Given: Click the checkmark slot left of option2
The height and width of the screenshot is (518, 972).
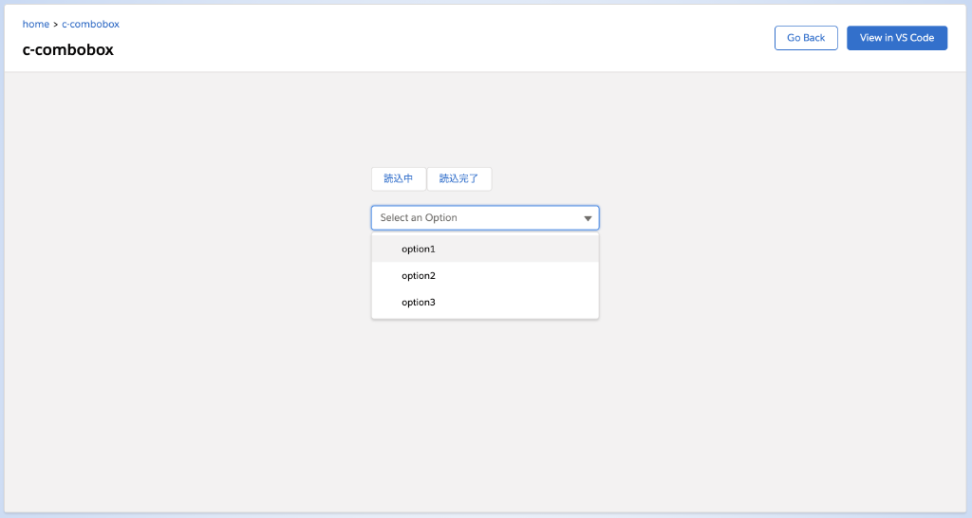Looking at the screenshot, I should 387,276.
